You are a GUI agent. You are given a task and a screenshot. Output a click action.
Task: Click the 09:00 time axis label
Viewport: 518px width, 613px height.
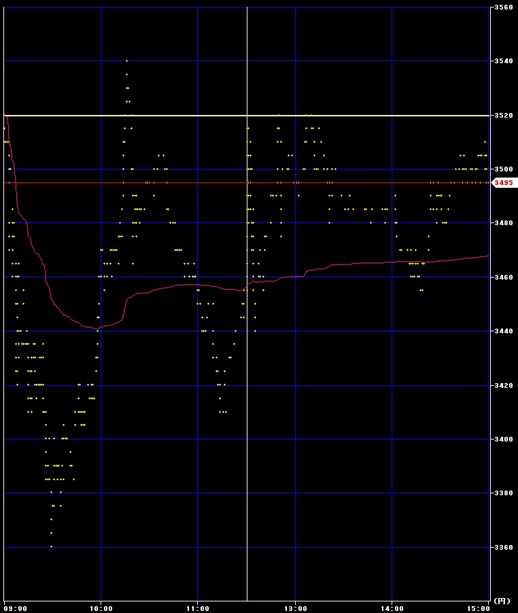click(15, 609)
